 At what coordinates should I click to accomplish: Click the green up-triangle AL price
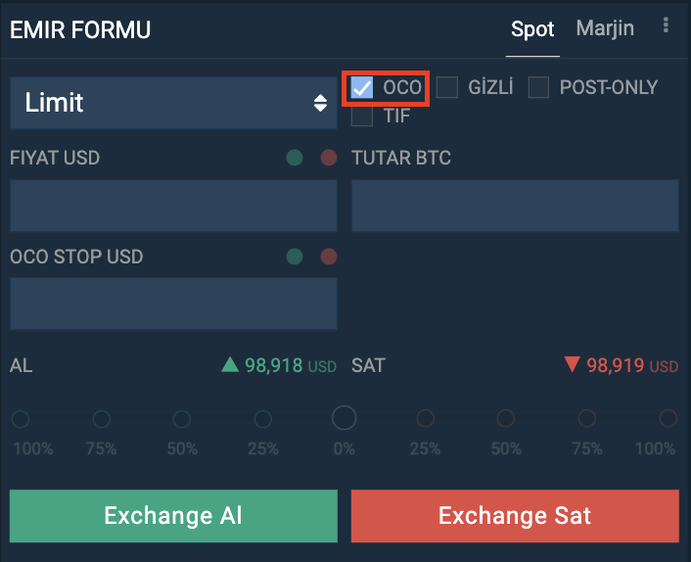point(279,365)
